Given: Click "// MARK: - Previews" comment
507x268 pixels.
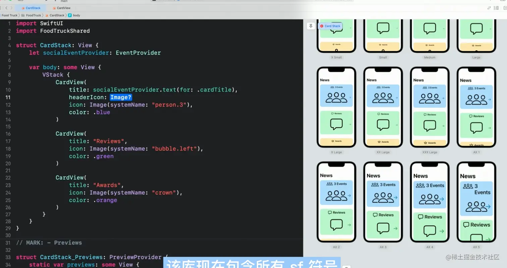Looking at the screenshot, I should point(49,243).
